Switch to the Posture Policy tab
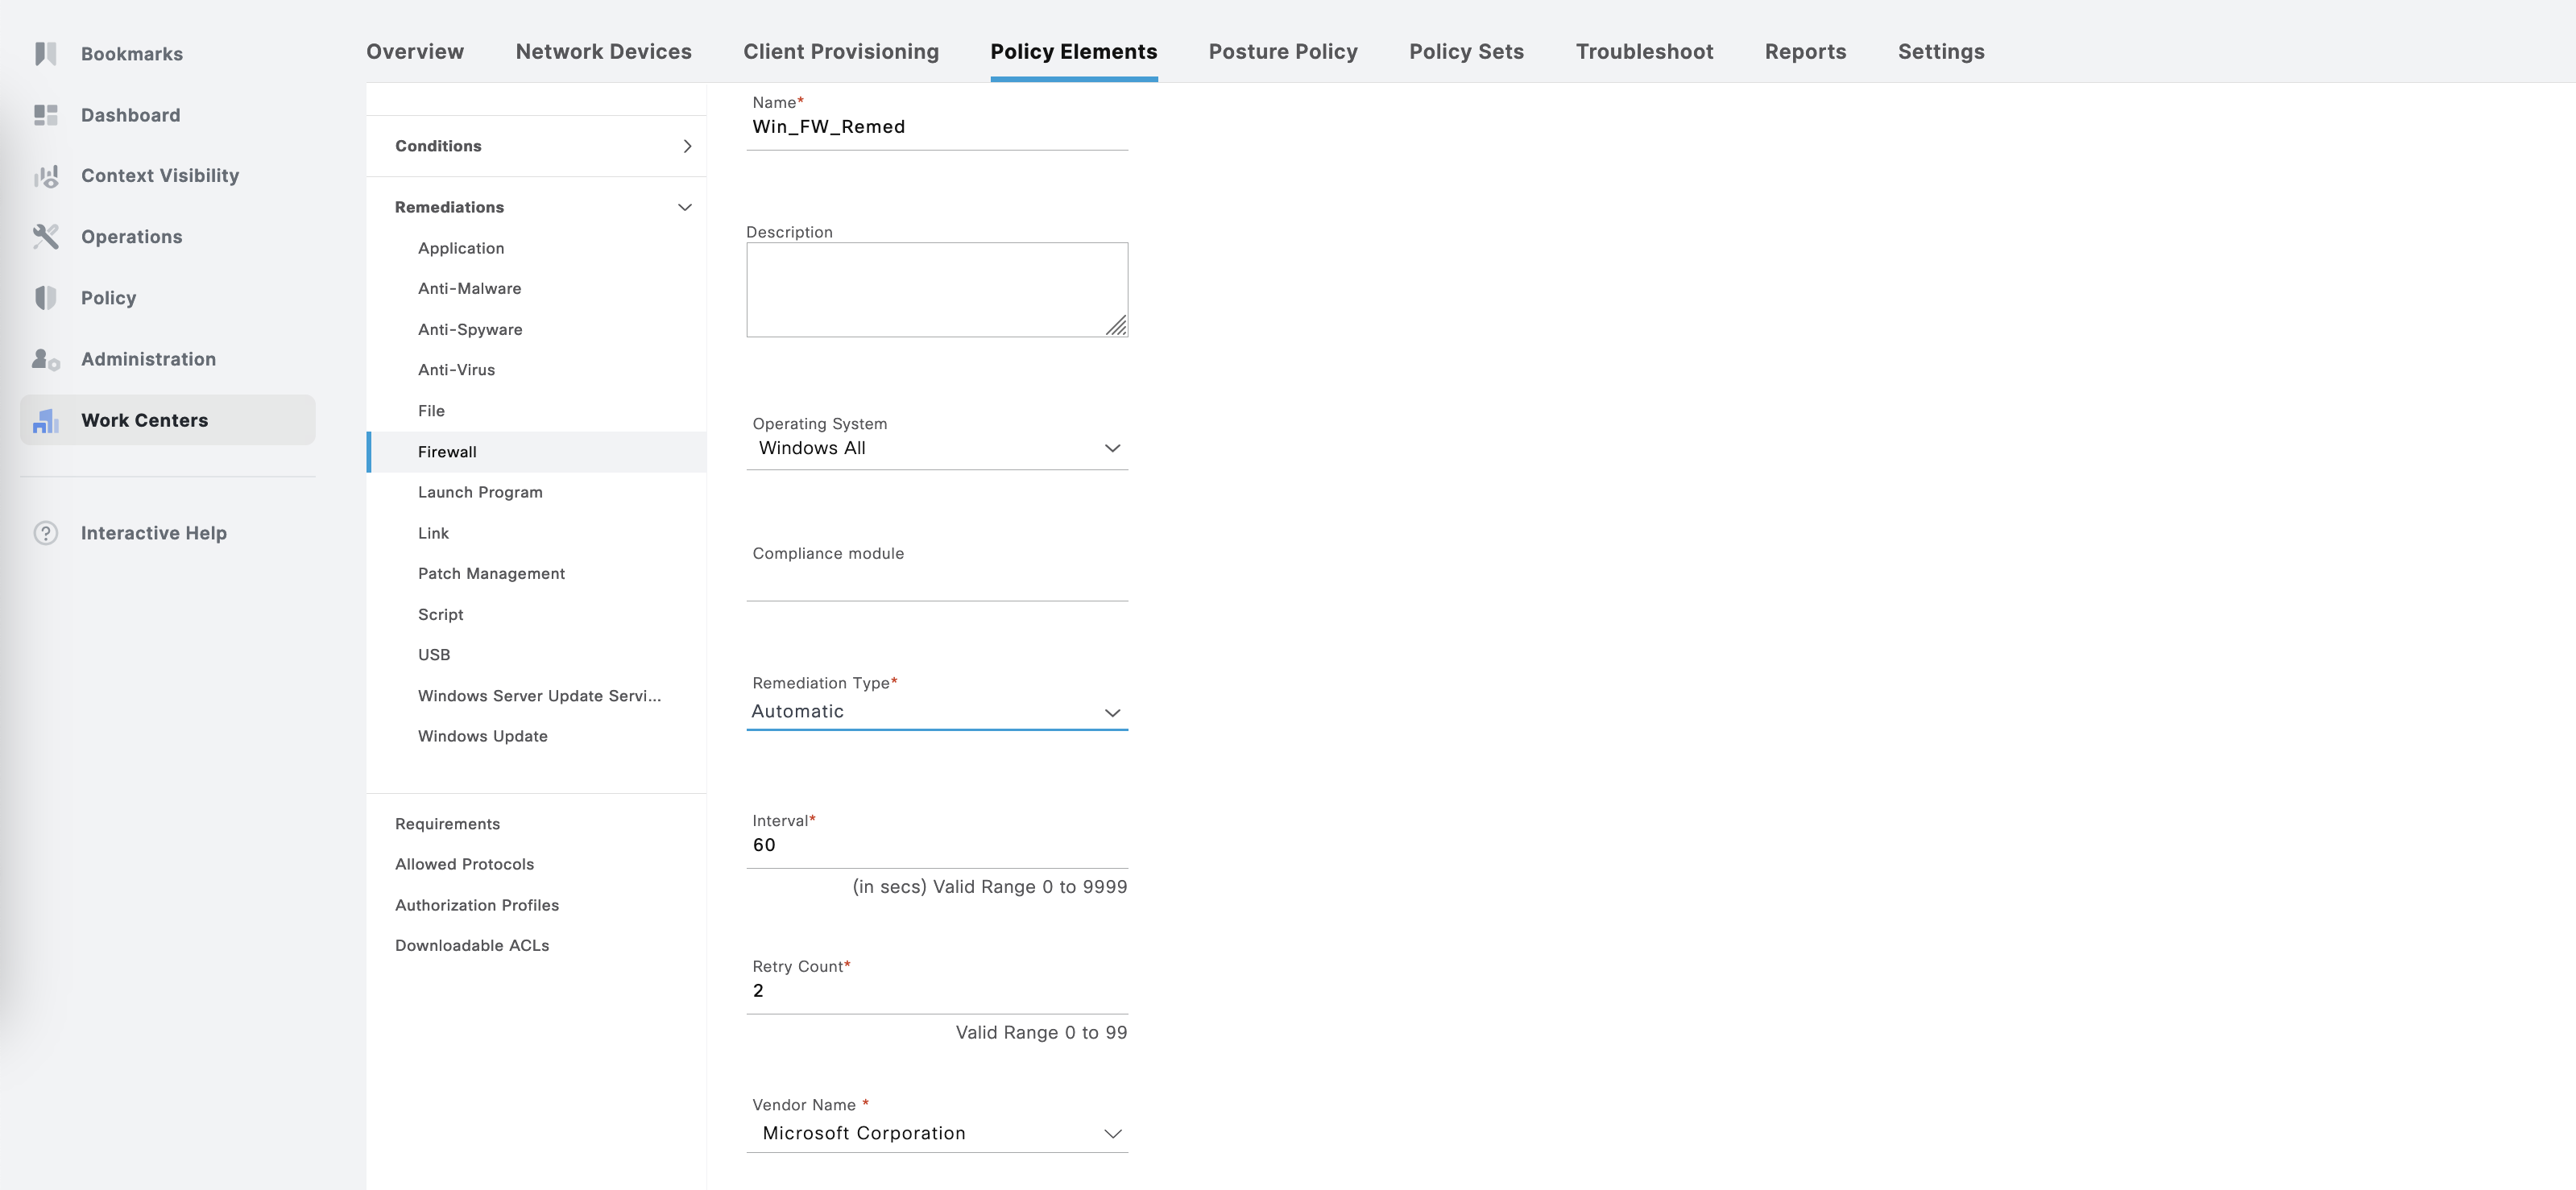The width and height of the screenshot is (2576, 1190). point(1282,52)
